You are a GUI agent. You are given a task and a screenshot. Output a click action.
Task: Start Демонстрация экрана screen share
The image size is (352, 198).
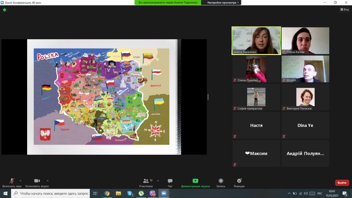195,183
